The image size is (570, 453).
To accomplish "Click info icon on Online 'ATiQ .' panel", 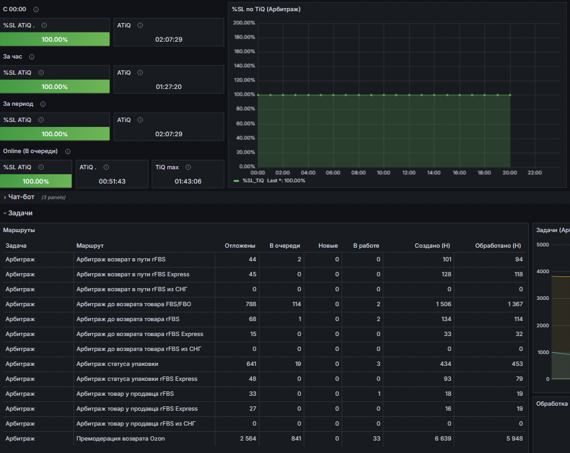I will (x=106, y=167).
